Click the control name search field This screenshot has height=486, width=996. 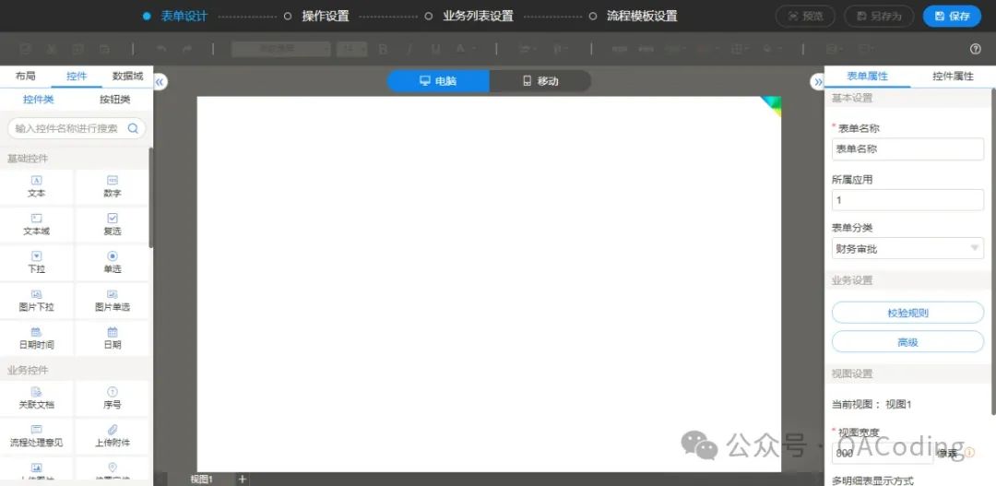click(x=67, y=128)
